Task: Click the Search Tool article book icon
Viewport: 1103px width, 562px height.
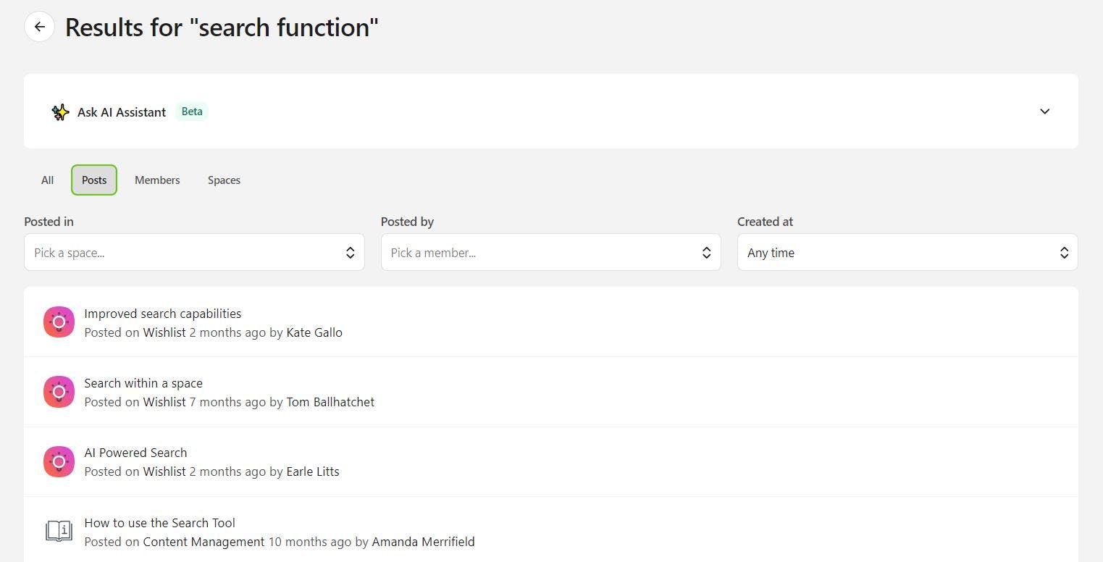Action: click(59, 531)
